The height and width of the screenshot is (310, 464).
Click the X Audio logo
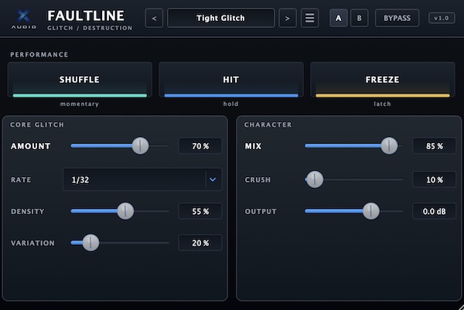24,19
